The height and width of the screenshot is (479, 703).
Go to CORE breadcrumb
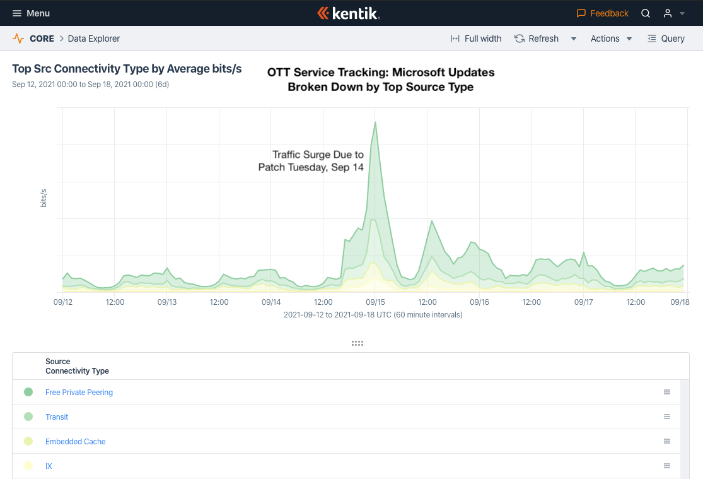(x=42, y=38)
